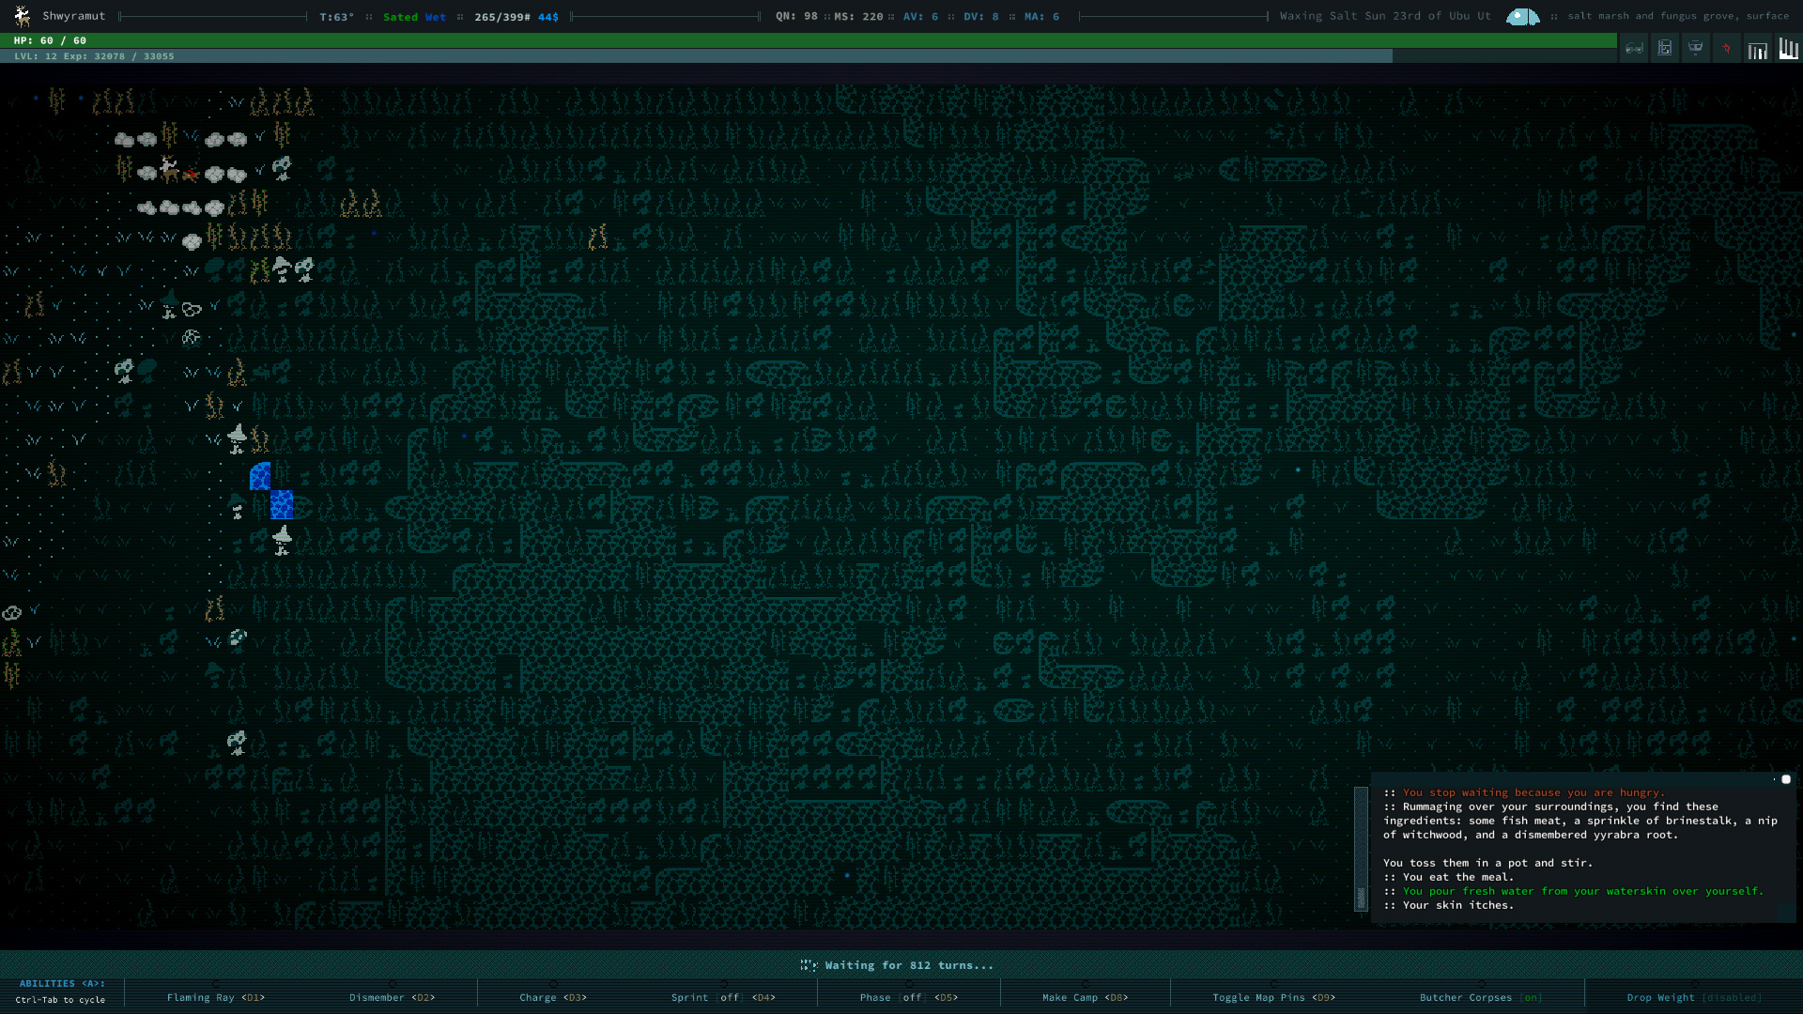The width and height of the screenshot is (1803, 1014).
Task: Expand the ABILITIES <A> menu
Action: (61, 983)
